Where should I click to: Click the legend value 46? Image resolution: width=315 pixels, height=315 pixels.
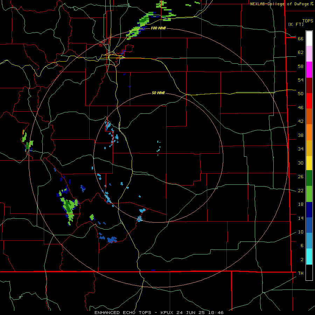(301, 108)
